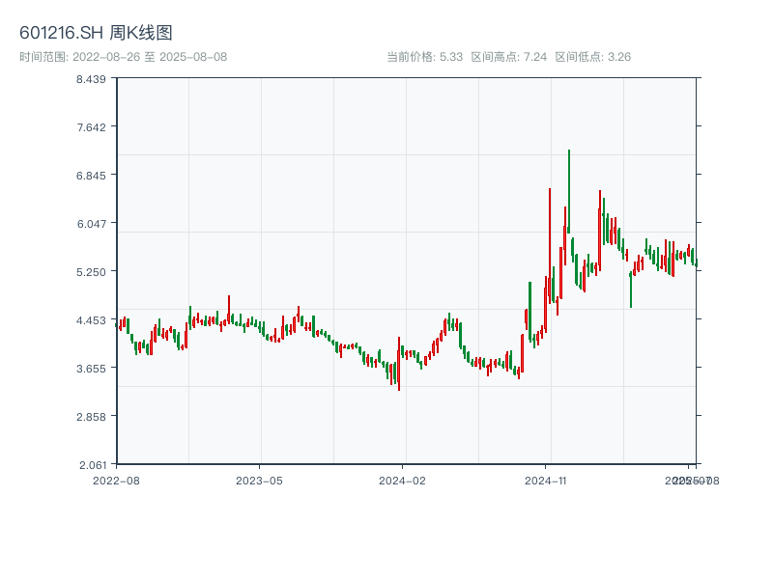This screenshot has width=773, height=579.
Task: Click the 601216.SH weekly K-line chart title
Action: pos(96,33)
